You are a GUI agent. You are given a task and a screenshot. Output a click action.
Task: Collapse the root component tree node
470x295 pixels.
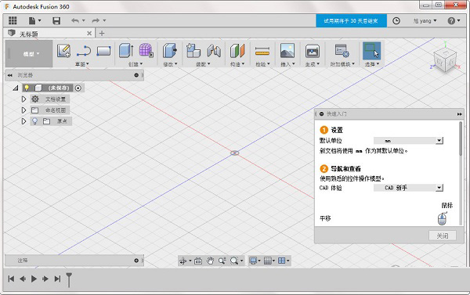click(16, 88)
